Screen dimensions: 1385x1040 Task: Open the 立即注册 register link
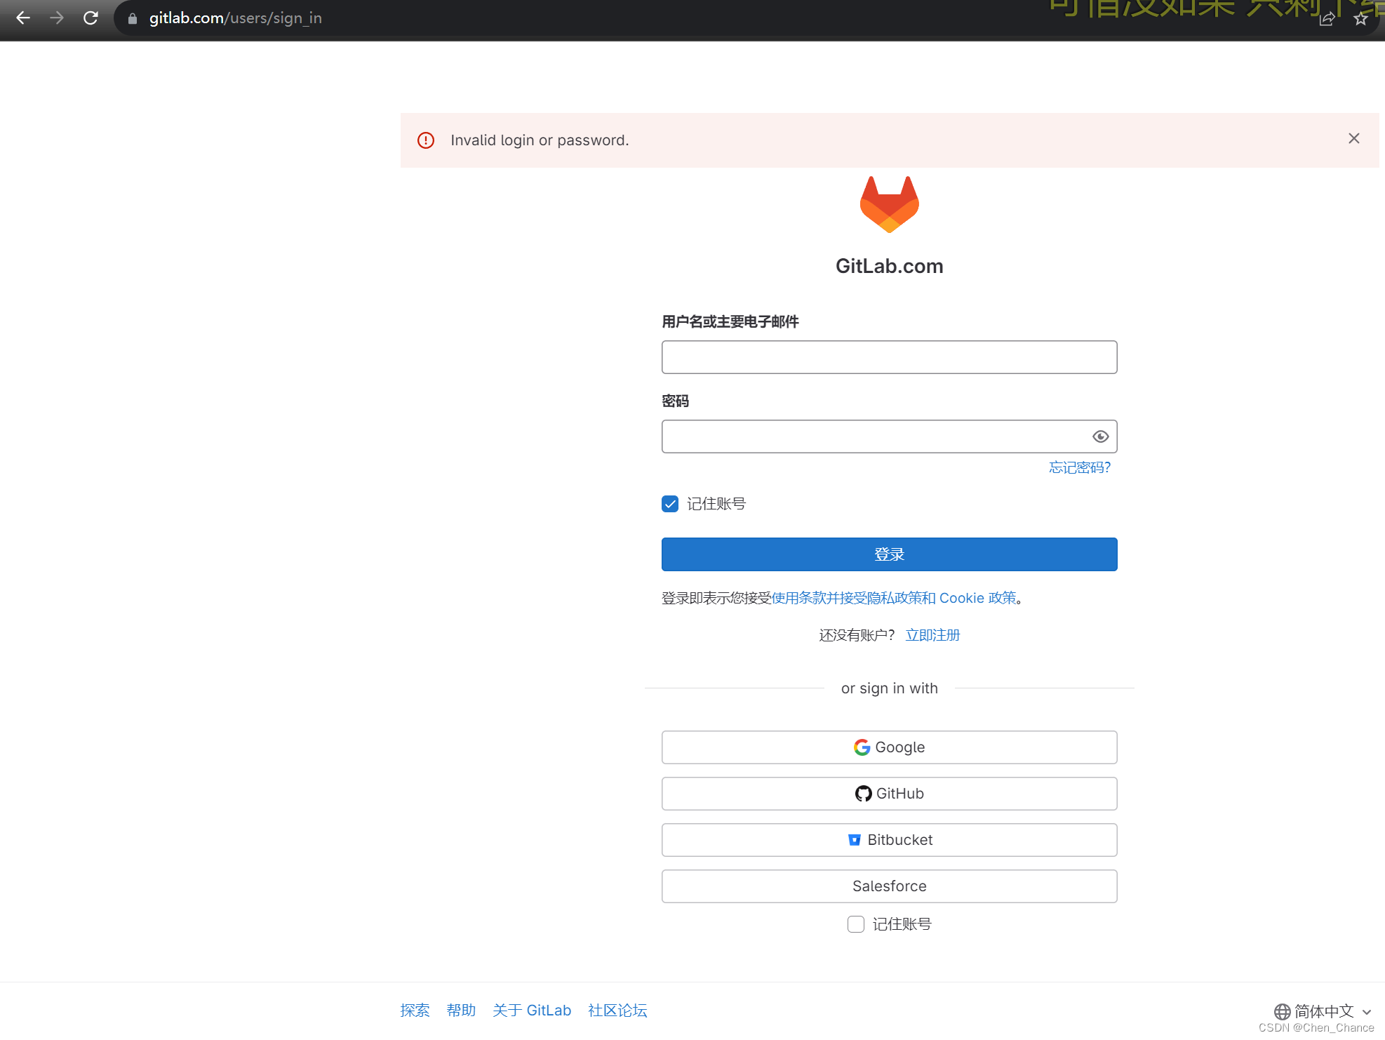click(932, 635)
